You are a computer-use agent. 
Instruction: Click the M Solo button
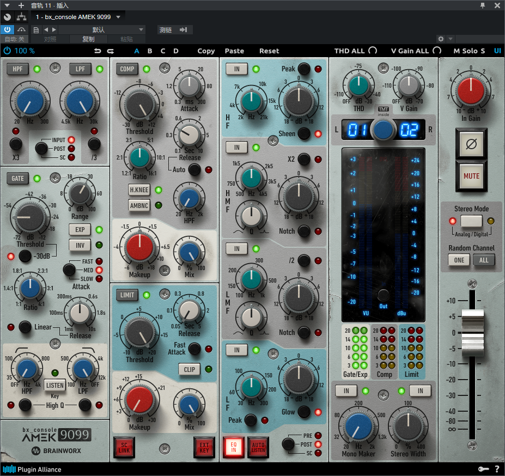(466, 51)
